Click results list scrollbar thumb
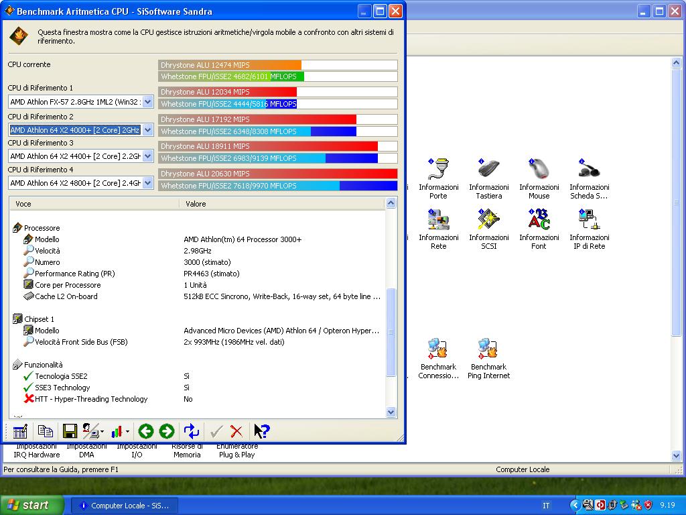The width and height of the screenshot is (686, 515). [391, 332]
